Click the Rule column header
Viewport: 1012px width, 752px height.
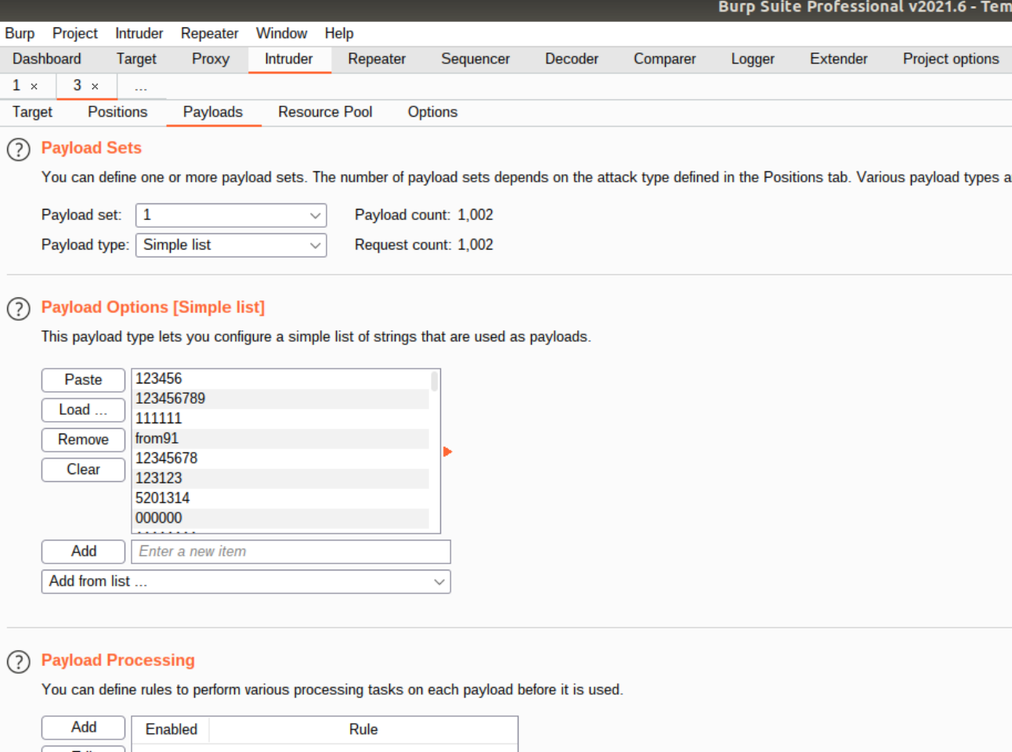point(363,730)
